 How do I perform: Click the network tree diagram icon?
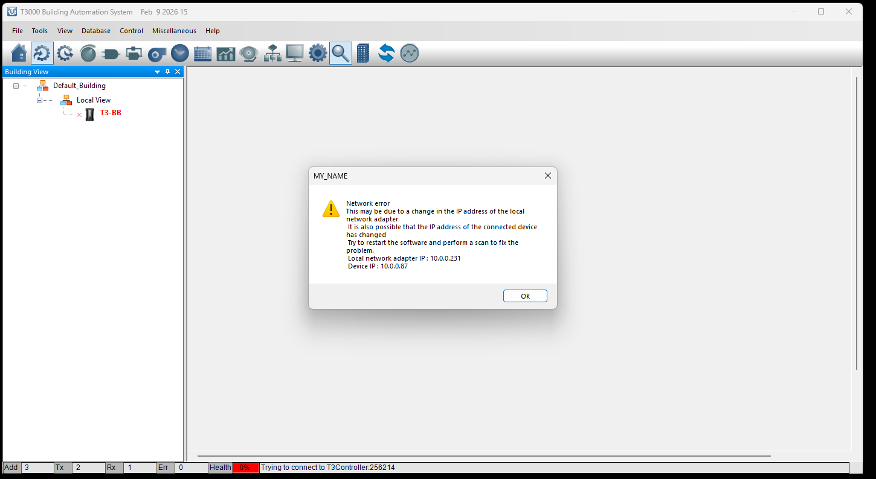pyautogui.click(x=272, y=54)
